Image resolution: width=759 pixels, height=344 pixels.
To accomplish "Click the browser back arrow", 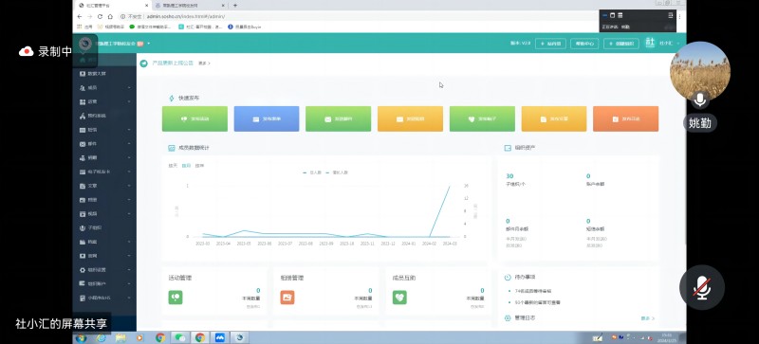I will click(x=80, y=16).
